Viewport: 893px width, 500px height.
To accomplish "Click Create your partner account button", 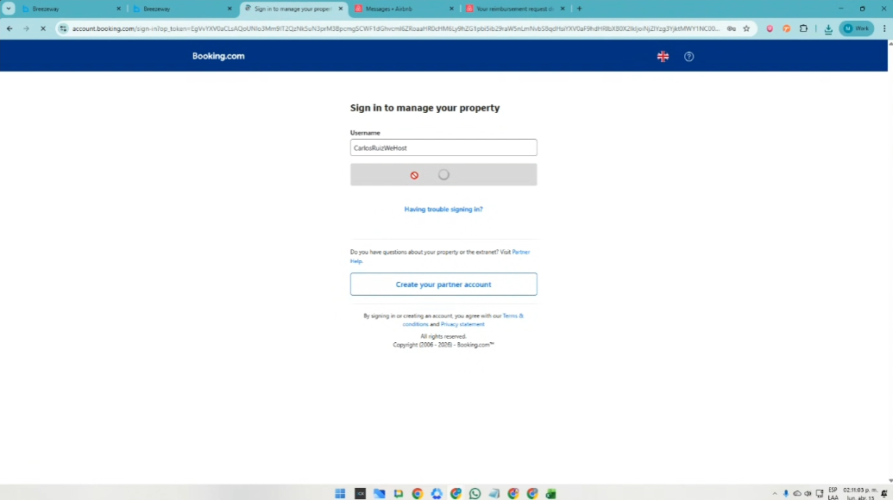I will pyautogui.click(x=443, y=284).
